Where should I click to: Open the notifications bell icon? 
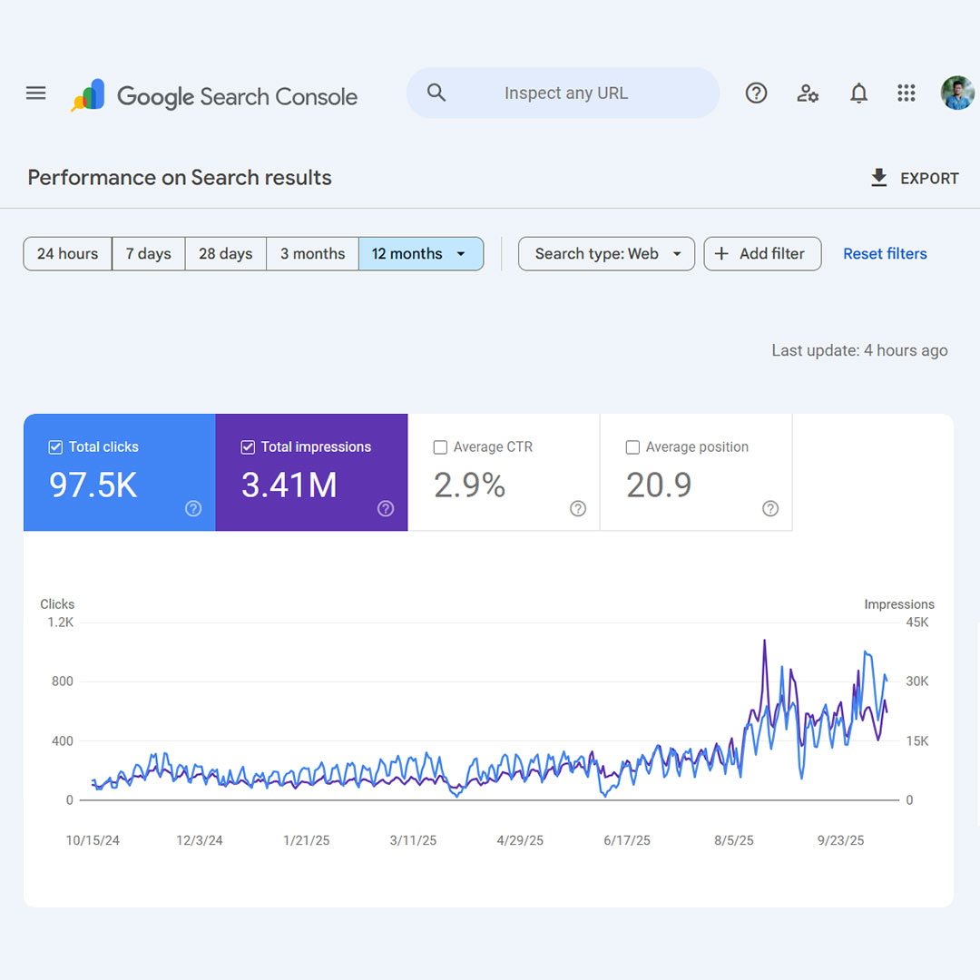pyautogui.click(x=858, y=93)
